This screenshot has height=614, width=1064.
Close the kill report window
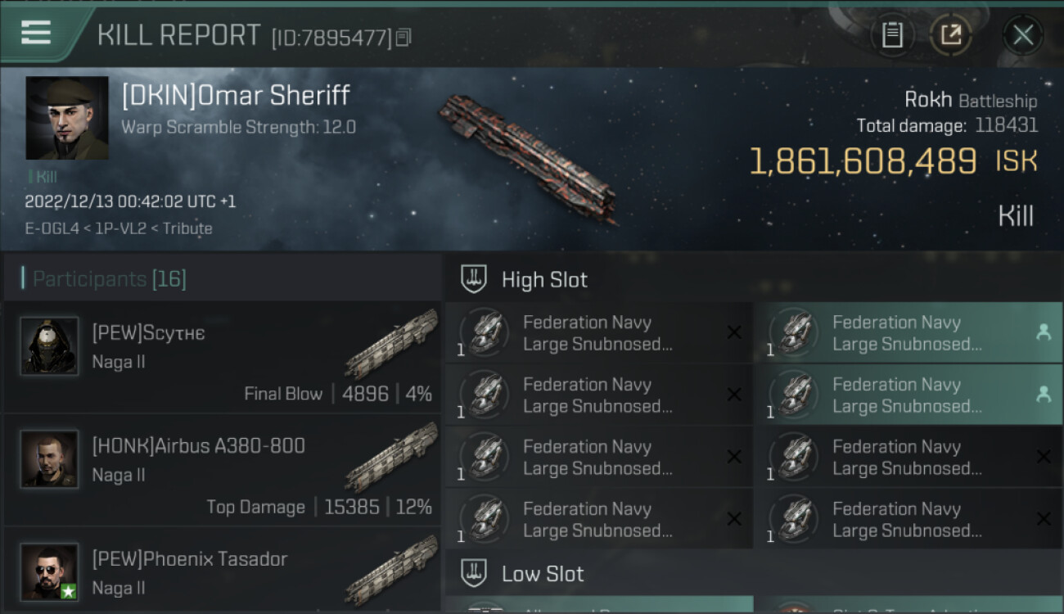click(1022, 34)
